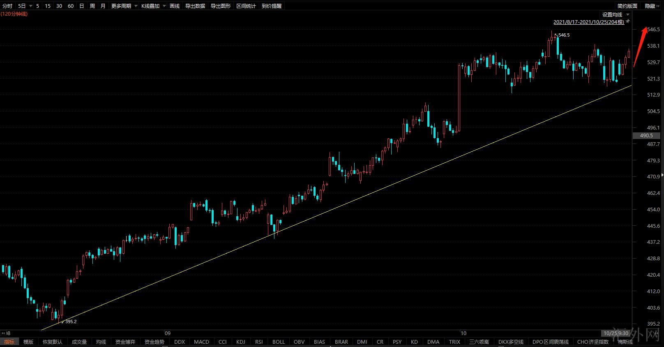Click the double-arrow icon beside 隐藏

659,6
